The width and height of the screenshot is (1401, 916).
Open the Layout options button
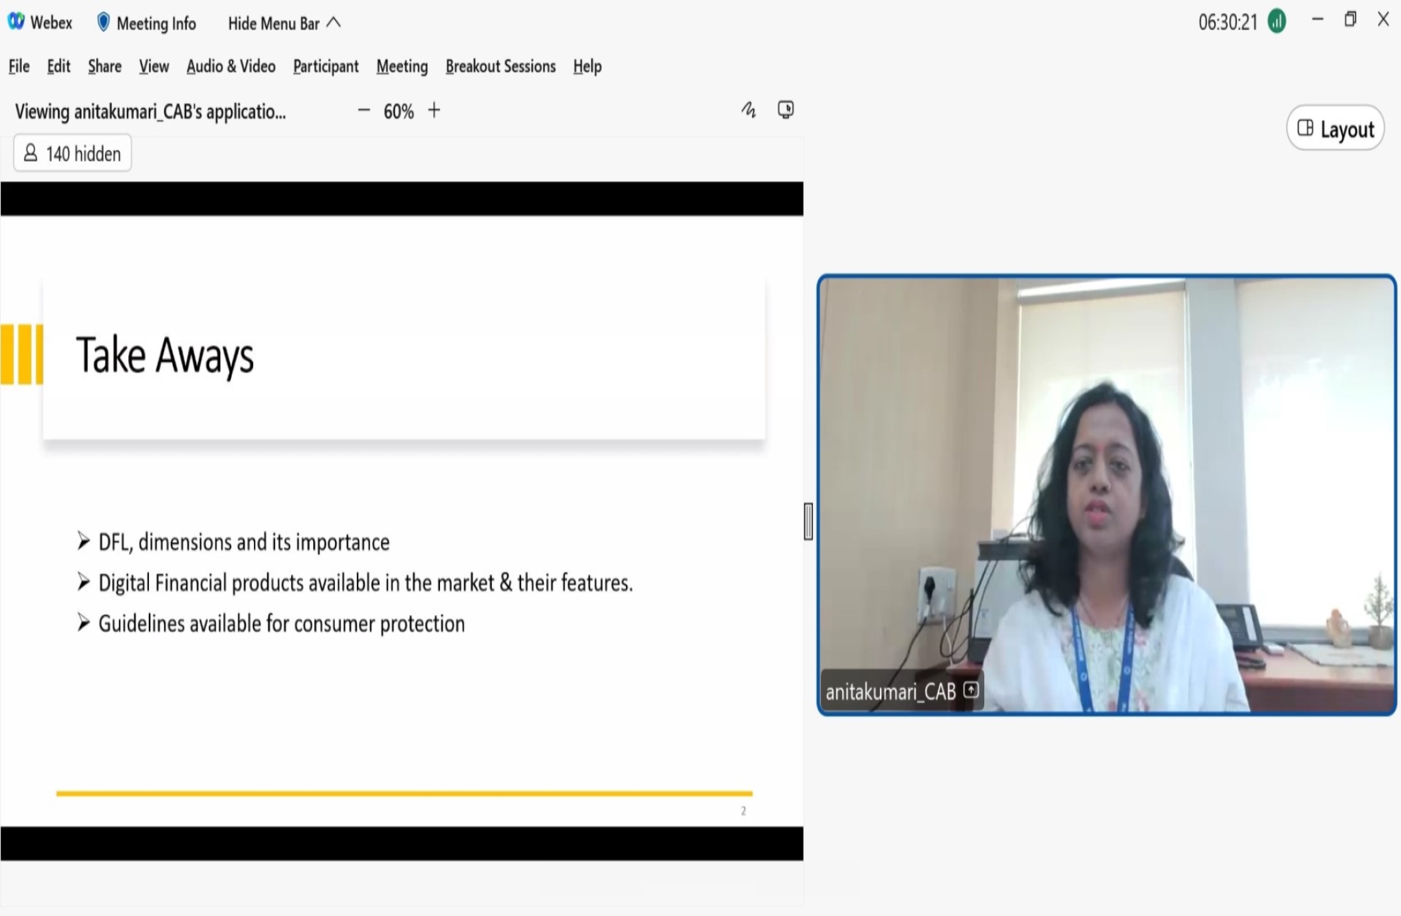tap(1335, 128)
